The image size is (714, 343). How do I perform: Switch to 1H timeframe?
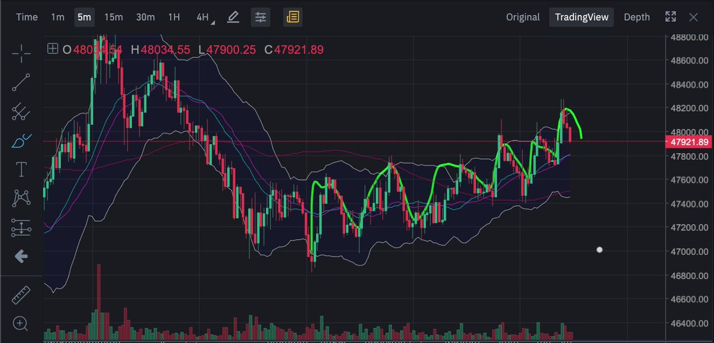tap(174, 17)
